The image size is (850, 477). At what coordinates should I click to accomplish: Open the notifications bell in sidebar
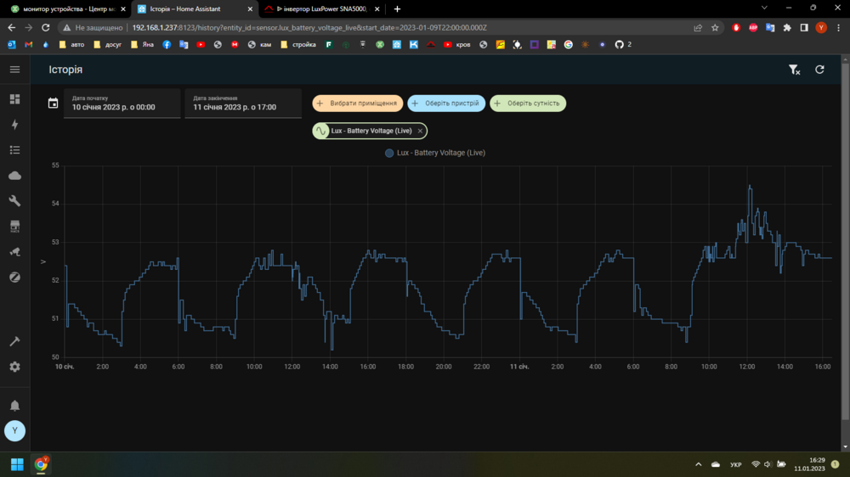point(14,405)
